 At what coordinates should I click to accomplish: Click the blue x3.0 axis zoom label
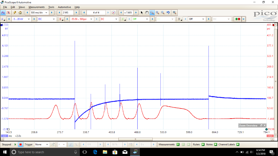click(4, 136)
